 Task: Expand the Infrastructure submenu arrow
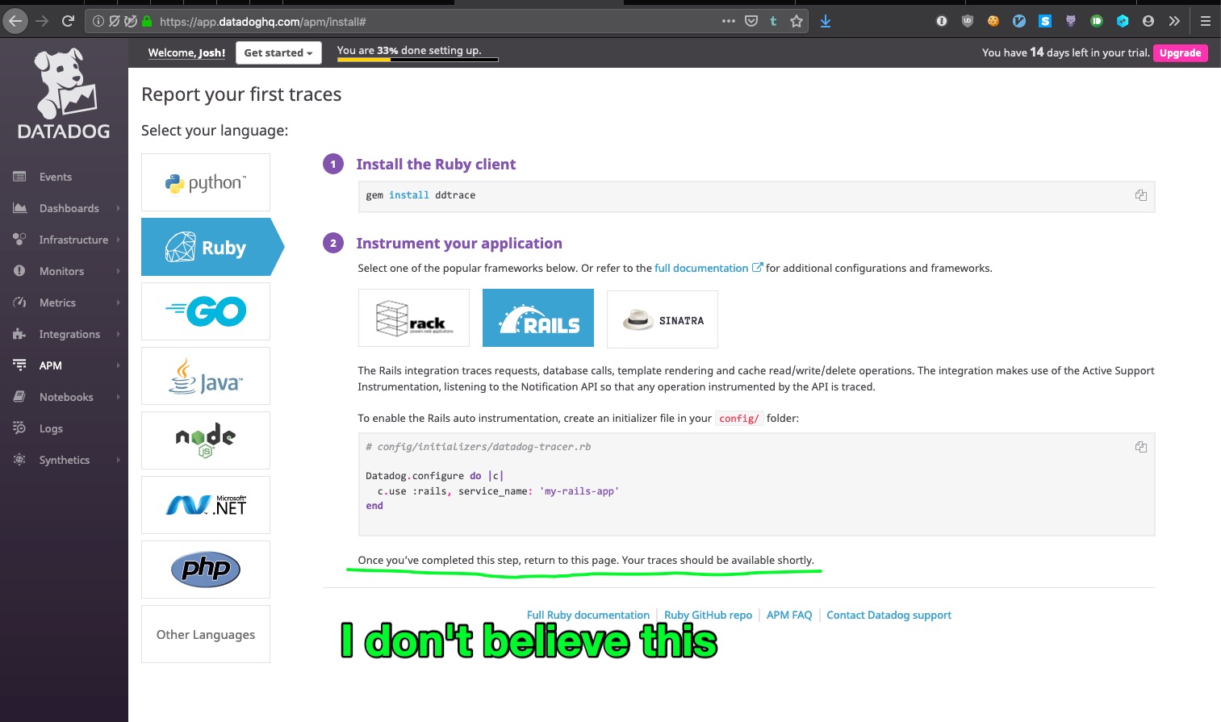(x=118, y=240)
